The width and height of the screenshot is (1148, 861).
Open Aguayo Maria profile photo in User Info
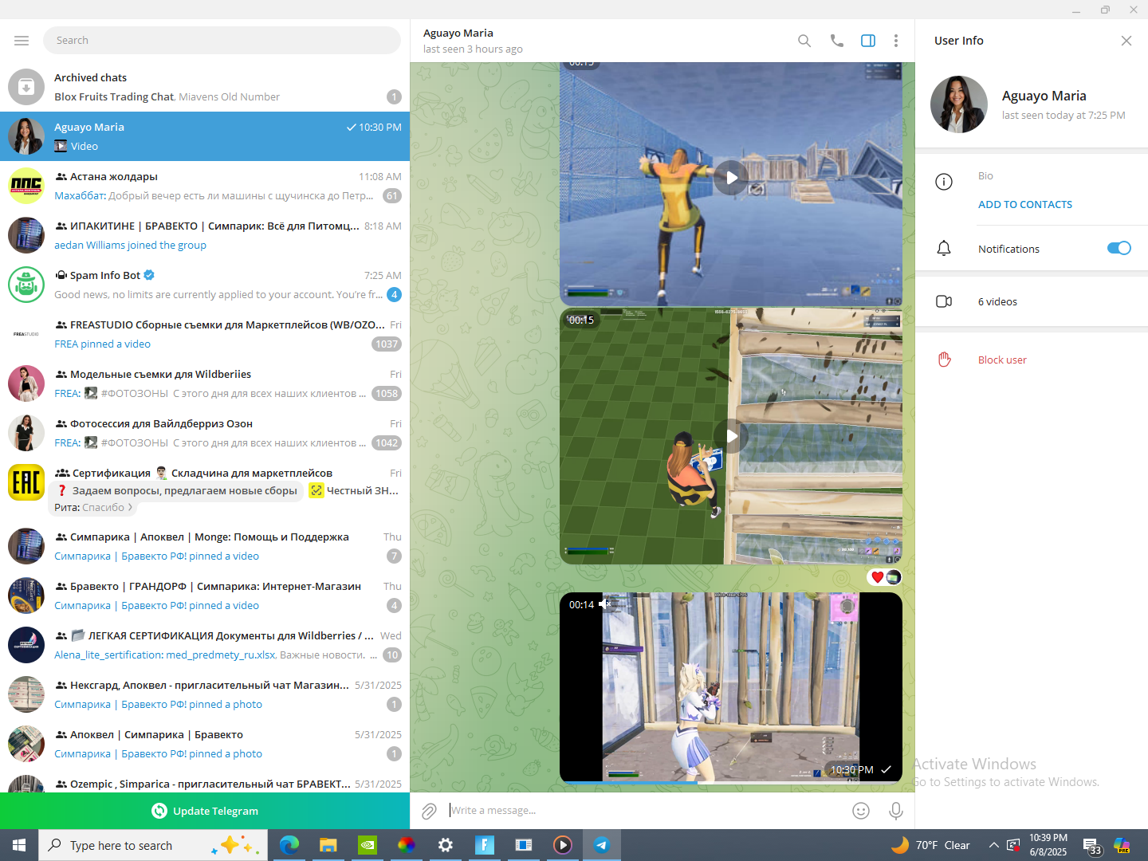click(x=959, y=104)
